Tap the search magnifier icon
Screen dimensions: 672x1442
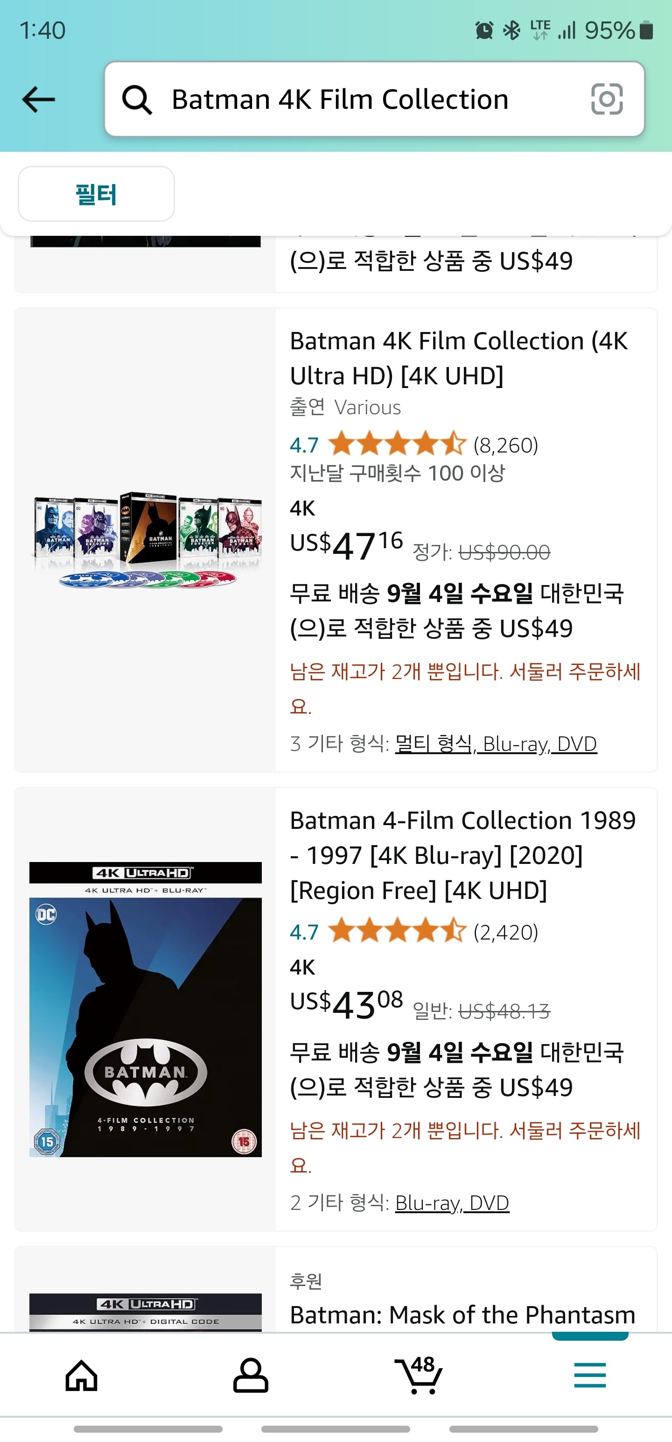(x=137, y=99)
